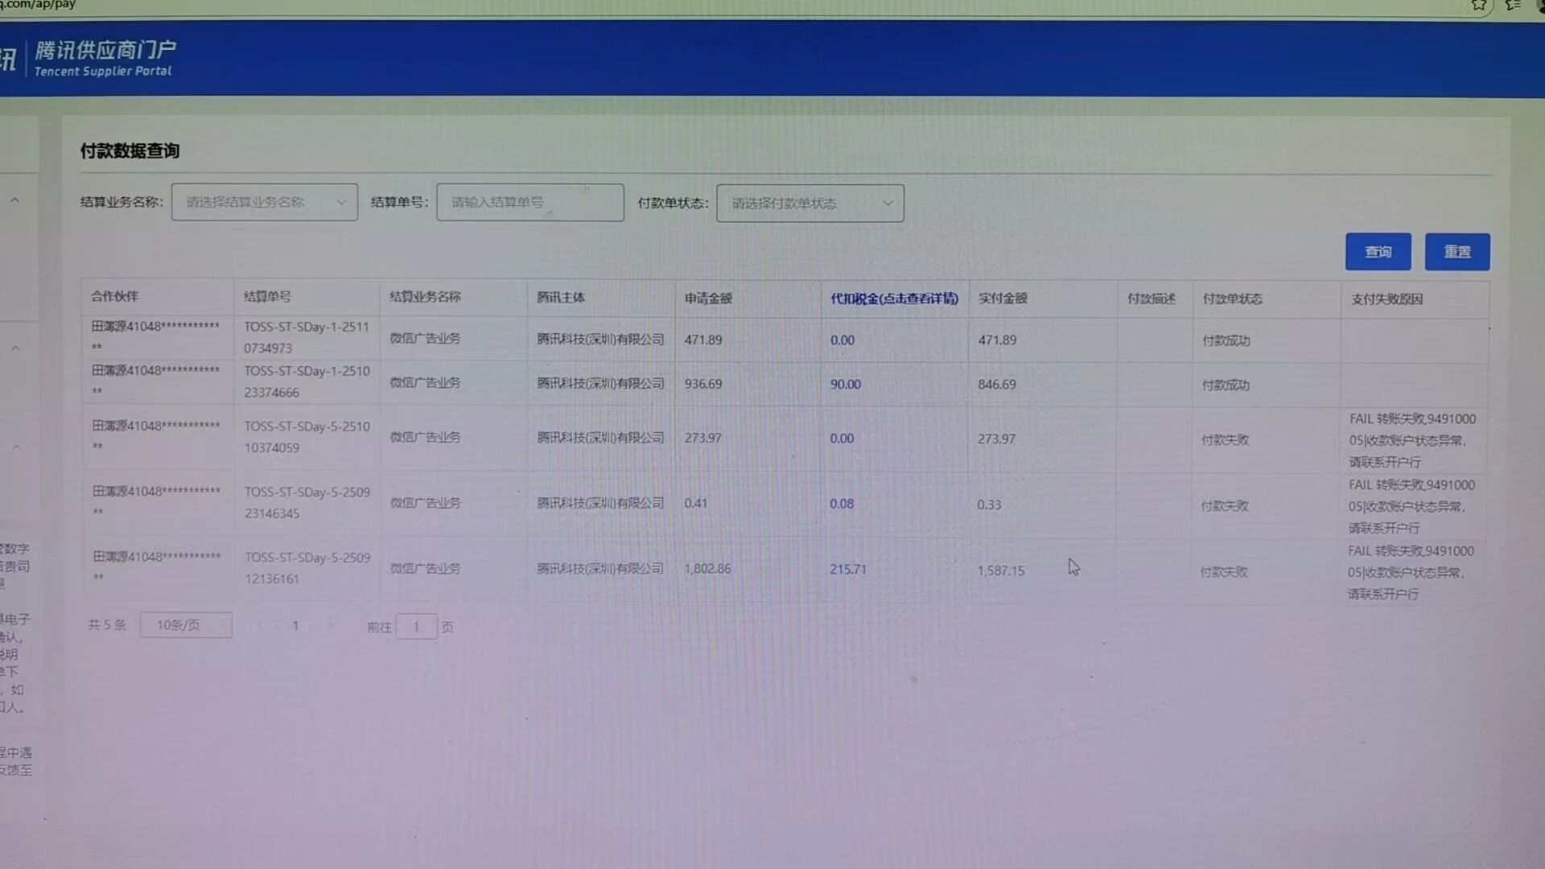Screen dimensions: 1545x869
Task: Open the 付款单状态 dropdown
Action: point(810,204)
